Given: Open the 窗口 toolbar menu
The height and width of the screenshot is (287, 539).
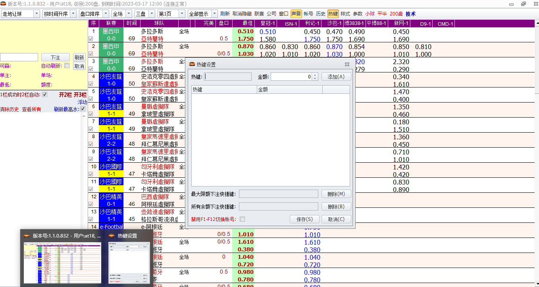Looking at the screenshot, I should (283, 13).
